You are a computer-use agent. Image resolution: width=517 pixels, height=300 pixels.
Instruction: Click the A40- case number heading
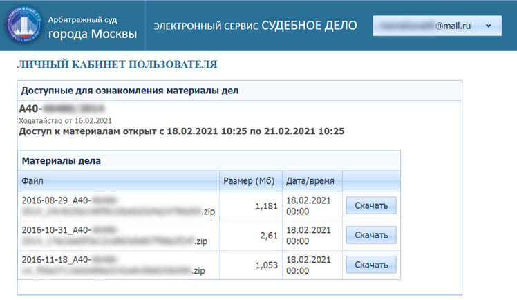[x=62, y=109]
